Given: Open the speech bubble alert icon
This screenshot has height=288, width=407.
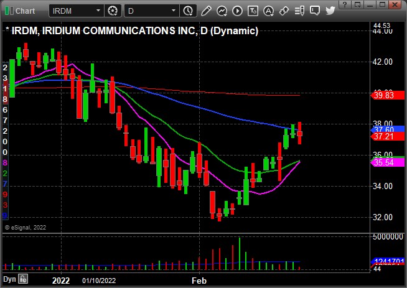Looking at the screenshot, I should click(315, 11).
